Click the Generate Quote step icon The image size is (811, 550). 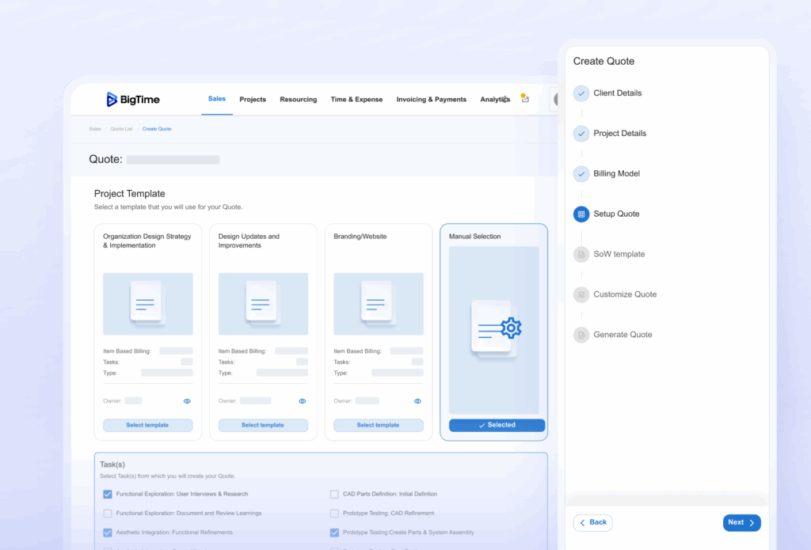point(581,335)
